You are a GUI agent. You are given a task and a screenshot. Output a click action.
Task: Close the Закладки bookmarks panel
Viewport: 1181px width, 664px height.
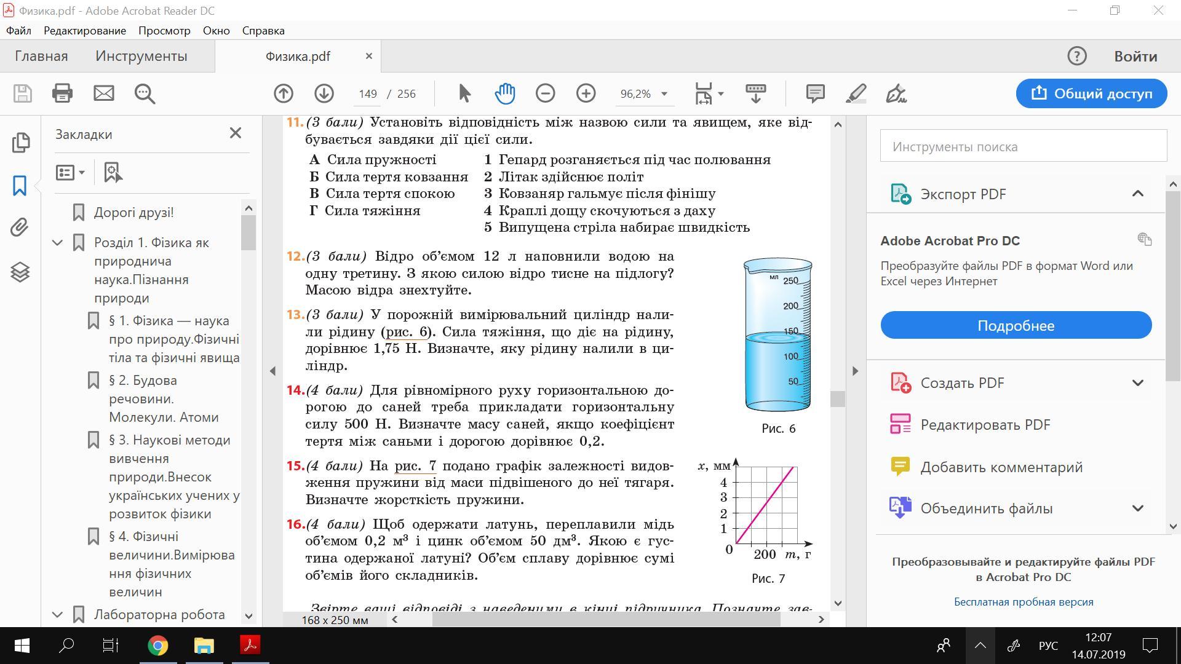235,133
